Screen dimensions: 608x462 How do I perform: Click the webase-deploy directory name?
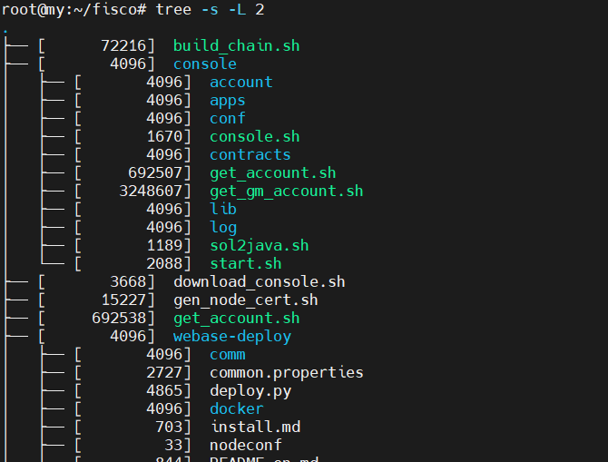(x=231, y=336)
